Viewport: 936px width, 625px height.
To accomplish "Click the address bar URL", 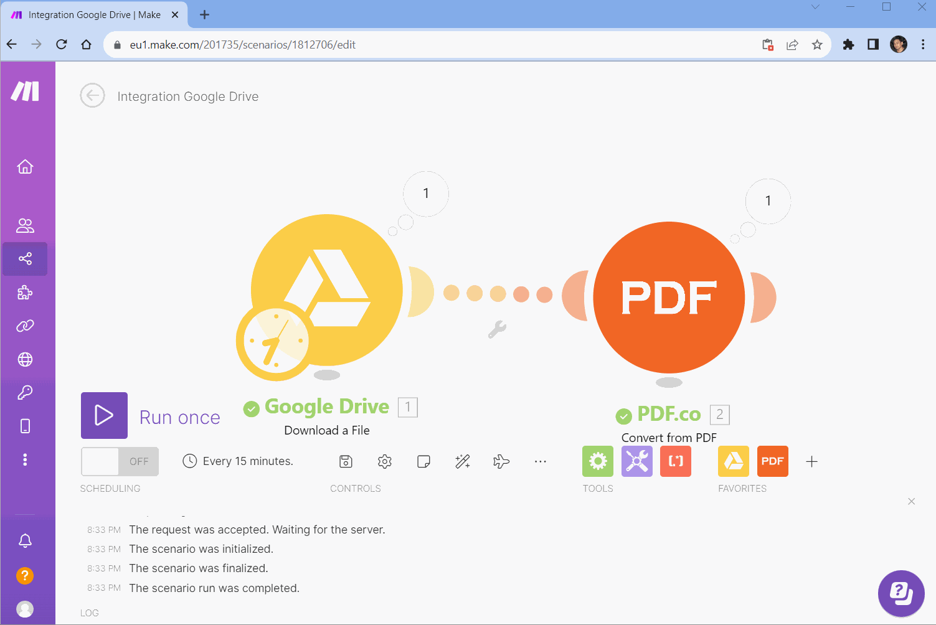I will coord(243,45).
